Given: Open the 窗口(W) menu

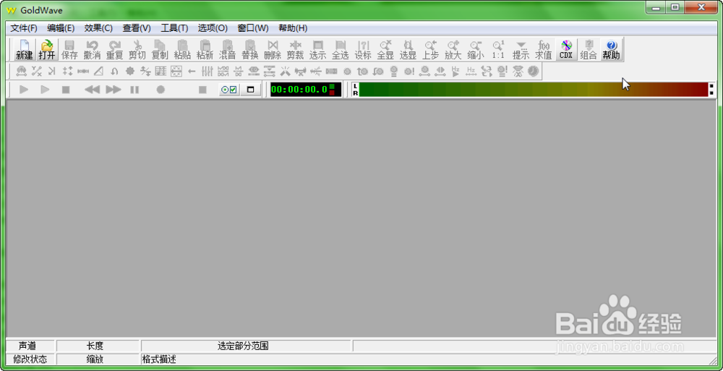Looking at the screenshot, I should (252, 28).
